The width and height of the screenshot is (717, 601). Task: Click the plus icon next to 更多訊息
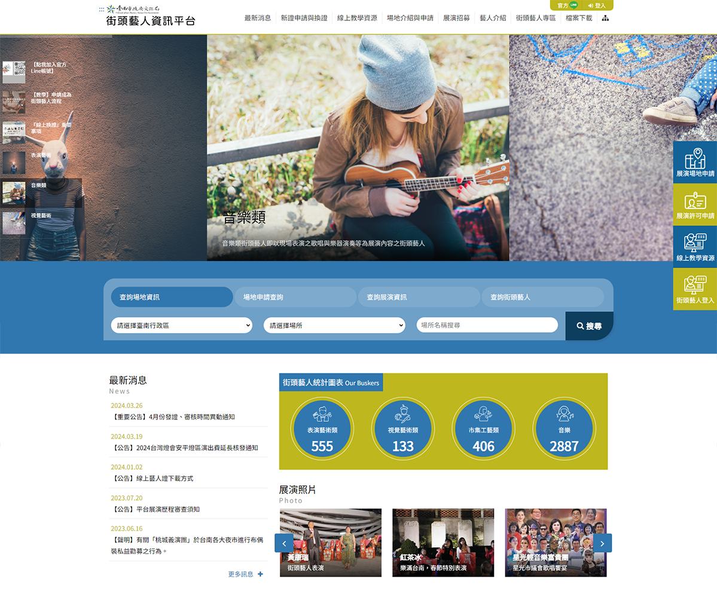(260, 574)
